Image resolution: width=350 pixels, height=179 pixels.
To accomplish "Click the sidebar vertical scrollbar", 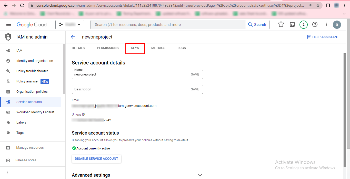I will 64,69.
